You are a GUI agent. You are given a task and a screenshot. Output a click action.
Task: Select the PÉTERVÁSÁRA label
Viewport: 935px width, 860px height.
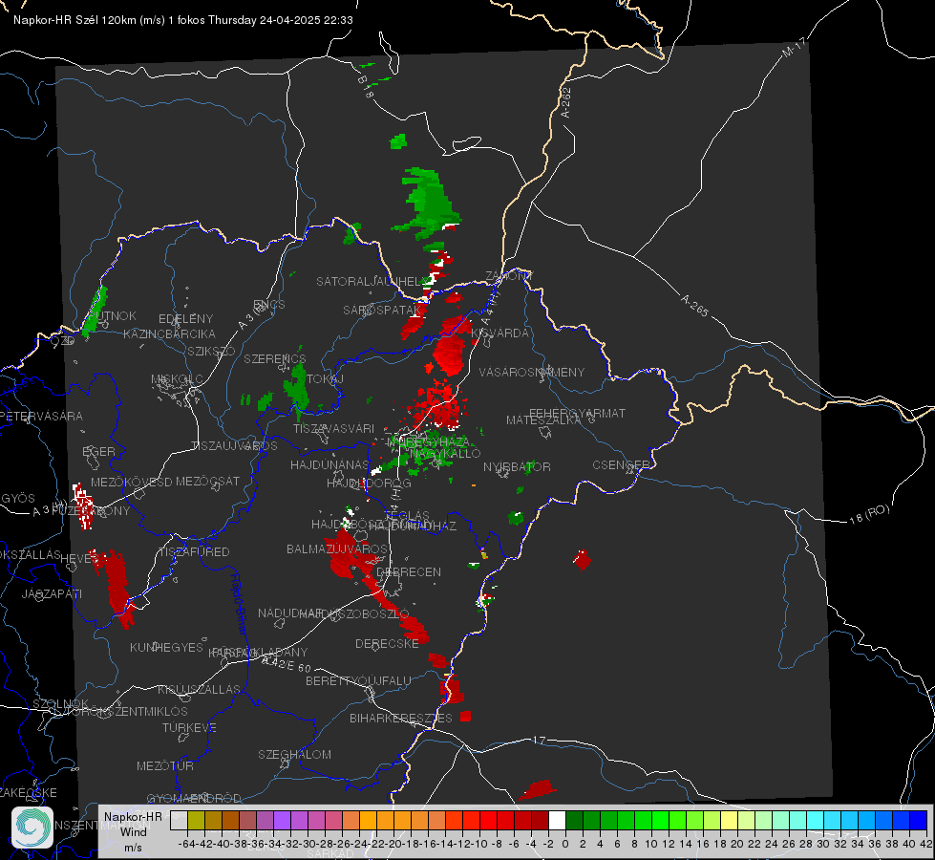pos(41,416)
